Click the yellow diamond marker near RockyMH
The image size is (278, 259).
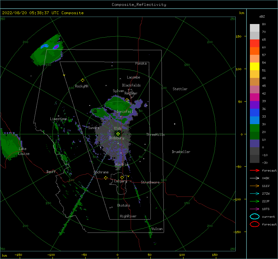click(82, 80)
